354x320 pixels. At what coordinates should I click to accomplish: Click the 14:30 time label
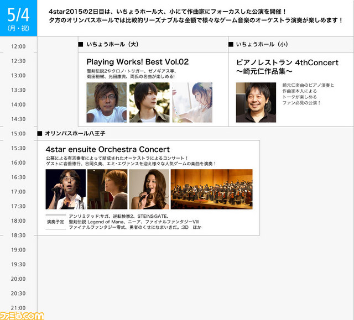[x=18, y=119]
